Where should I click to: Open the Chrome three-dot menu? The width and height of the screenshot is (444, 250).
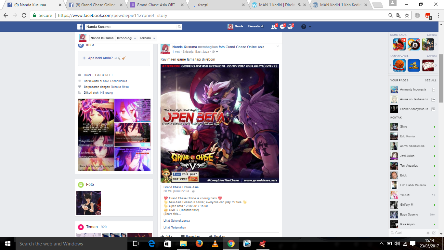(x=438, y=15)
